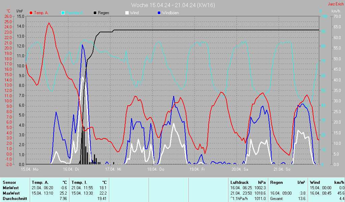Click the Temp. A. maximum value 25.2
The height and width of the screenshot is (202, 345).
(63, 193)
